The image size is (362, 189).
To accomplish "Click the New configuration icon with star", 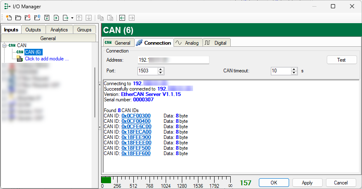I will (x=9, y=18).
